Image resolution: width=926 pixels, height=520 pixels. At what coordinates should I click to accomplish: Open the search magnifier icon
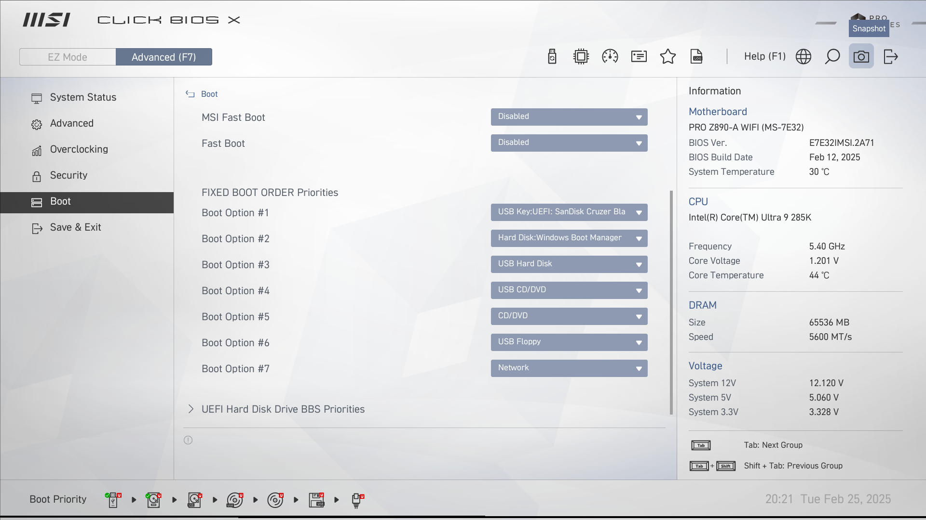click(x=832, y=57)
